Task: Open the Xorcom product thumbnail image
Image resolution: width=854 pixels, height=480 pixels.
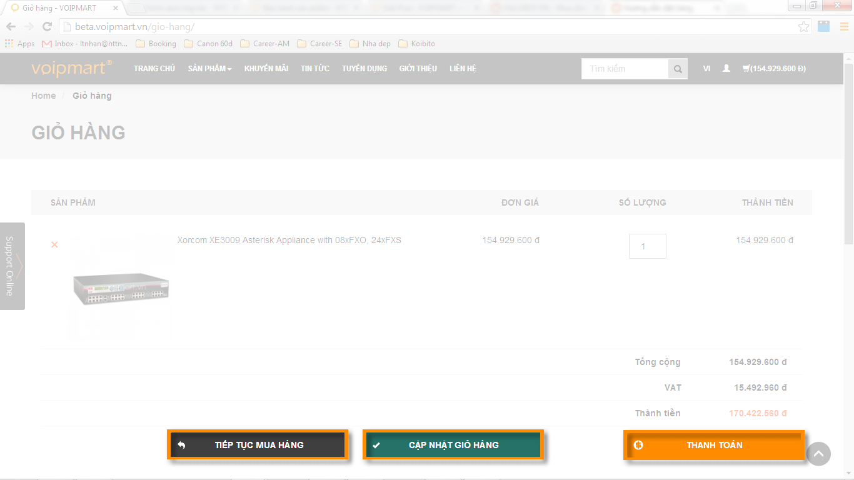Action: (x=119, y=289)
